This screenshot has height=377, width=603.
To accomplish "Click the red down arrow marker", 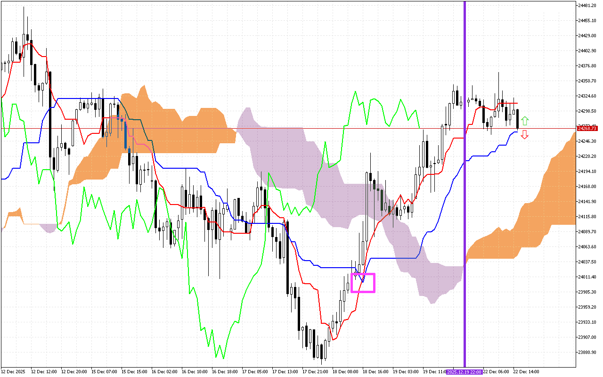I will pos(524,135).
